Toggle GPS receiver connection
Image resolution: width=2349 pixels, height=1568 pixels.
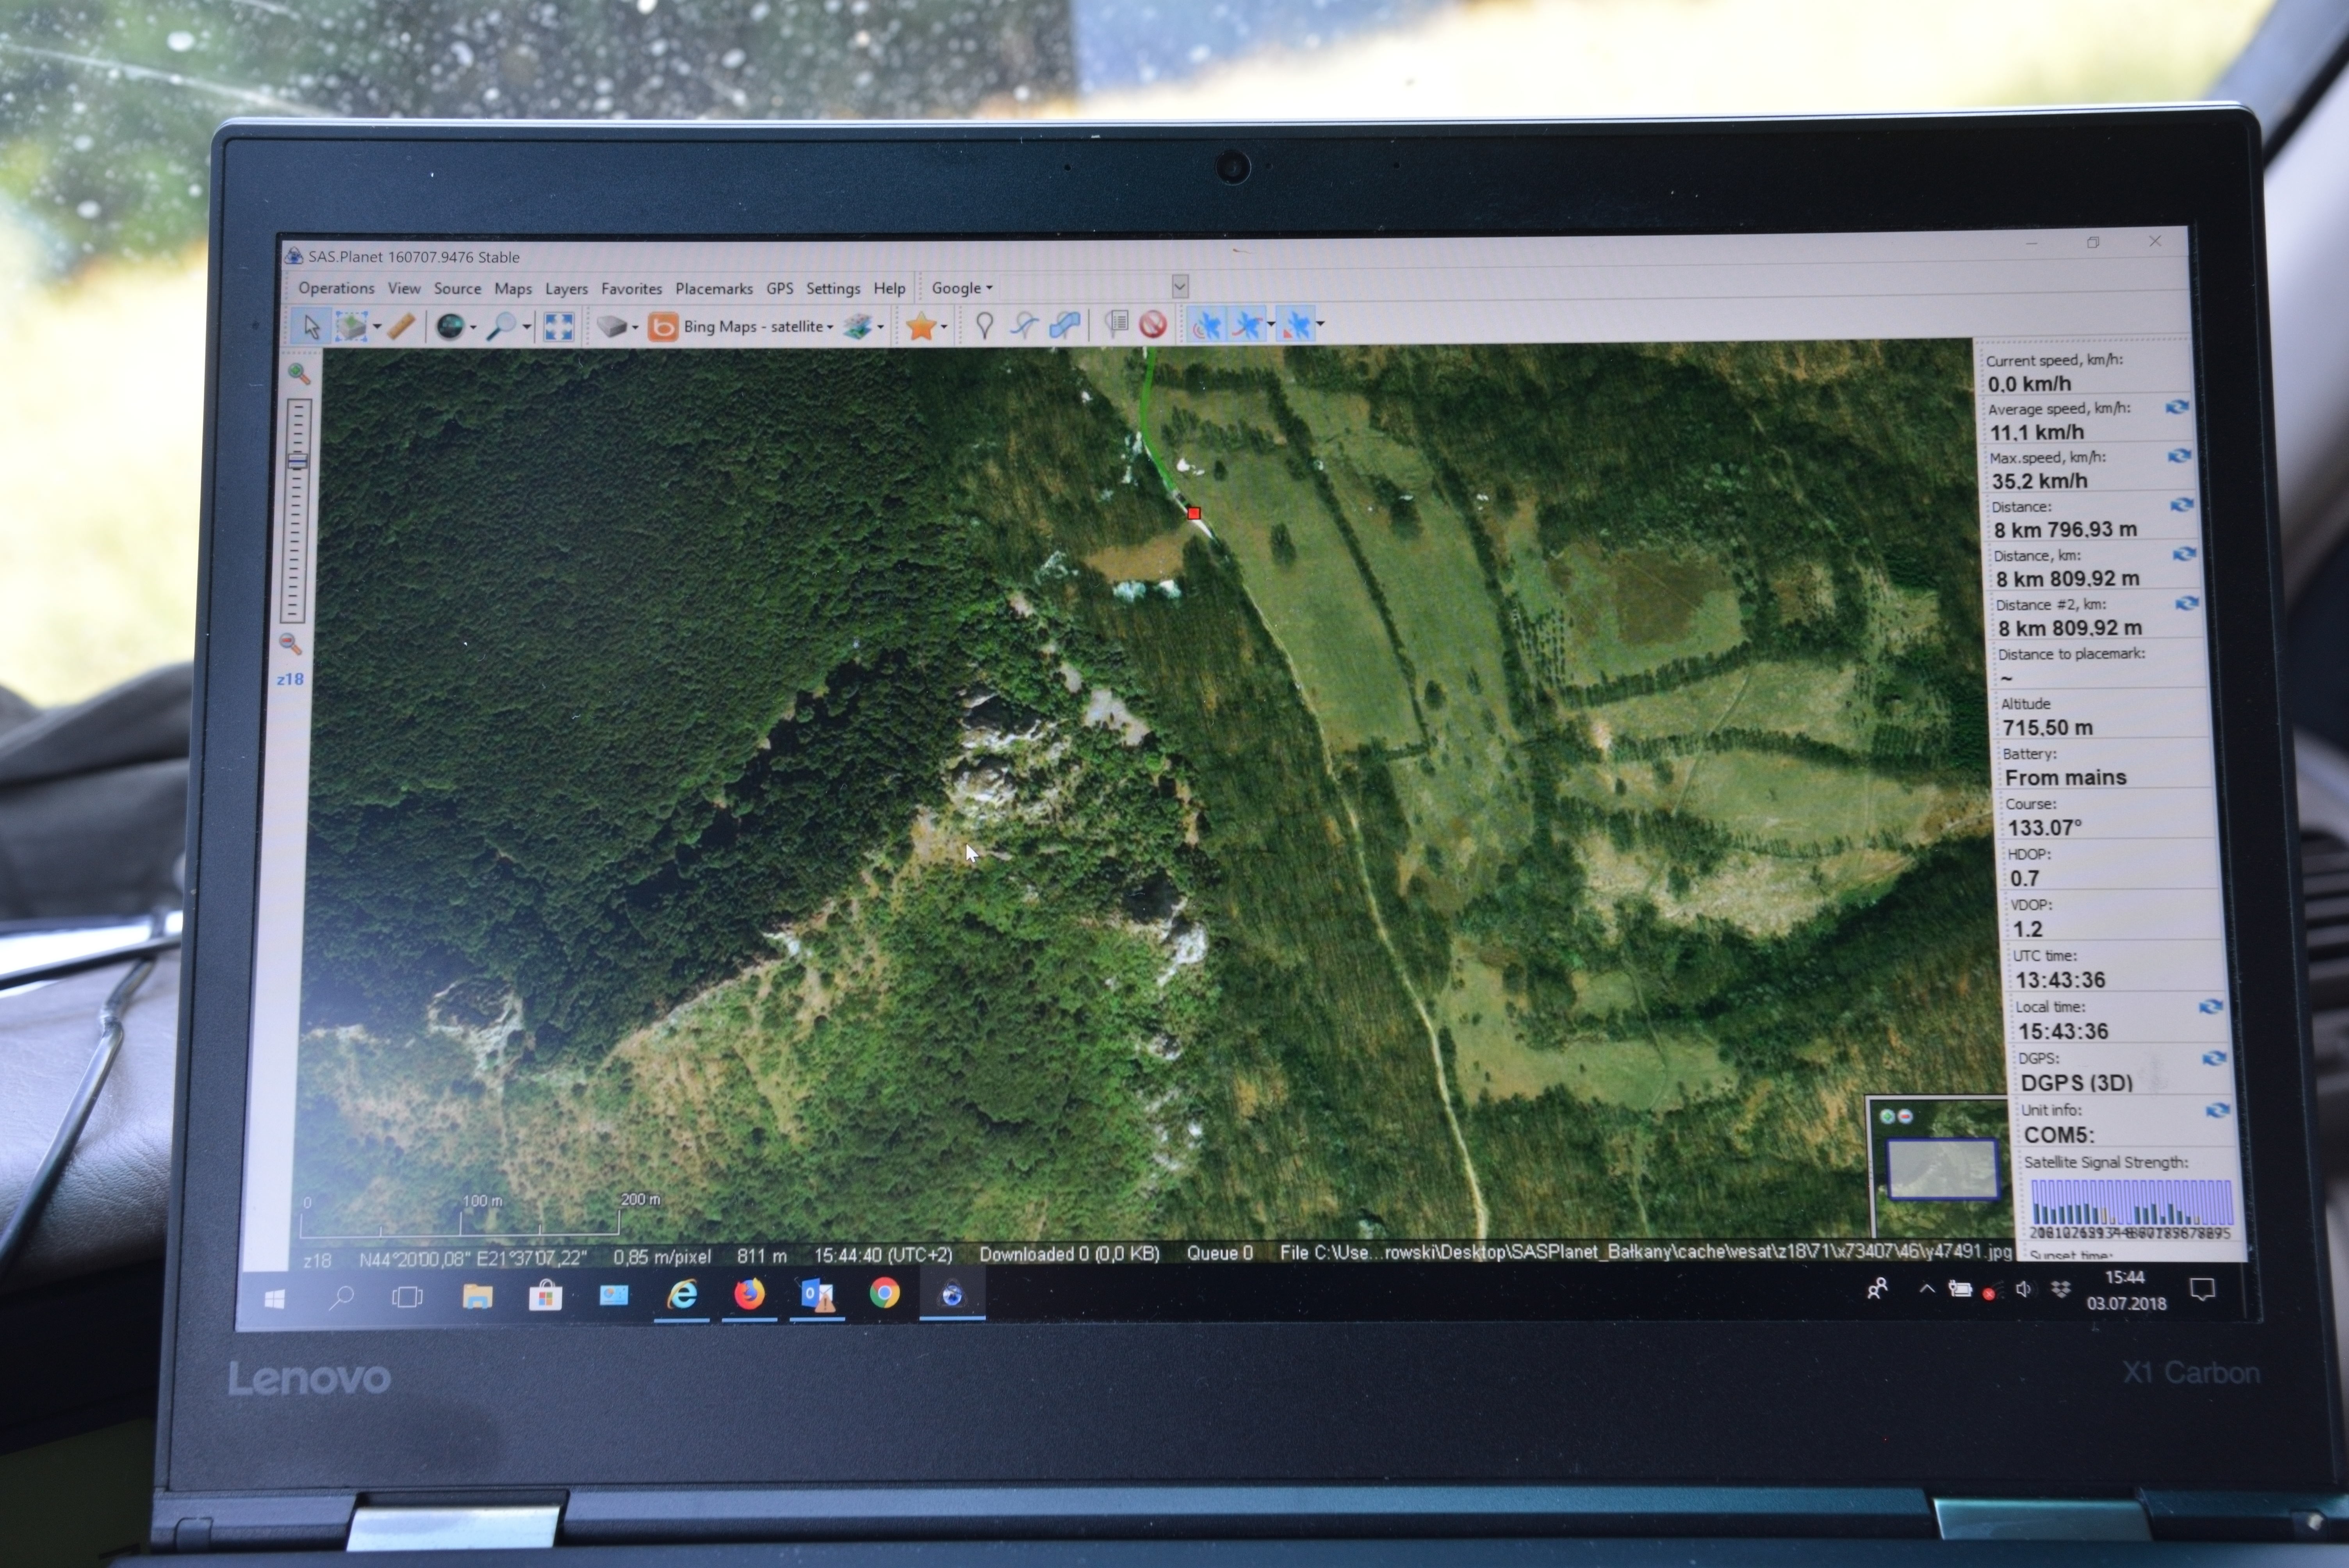pyautogui.click(x=1206, y=324)
